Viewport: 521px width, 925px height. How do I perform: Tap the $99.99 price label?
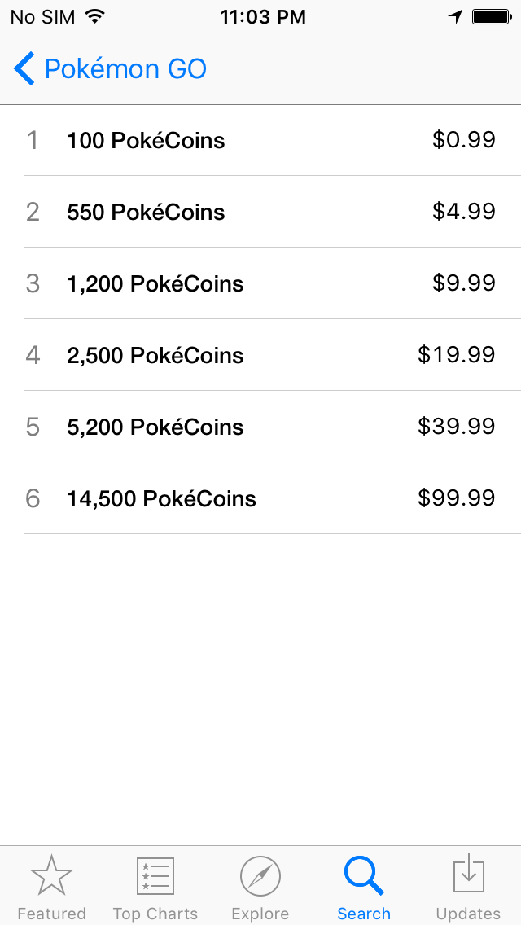coord(457,498)
